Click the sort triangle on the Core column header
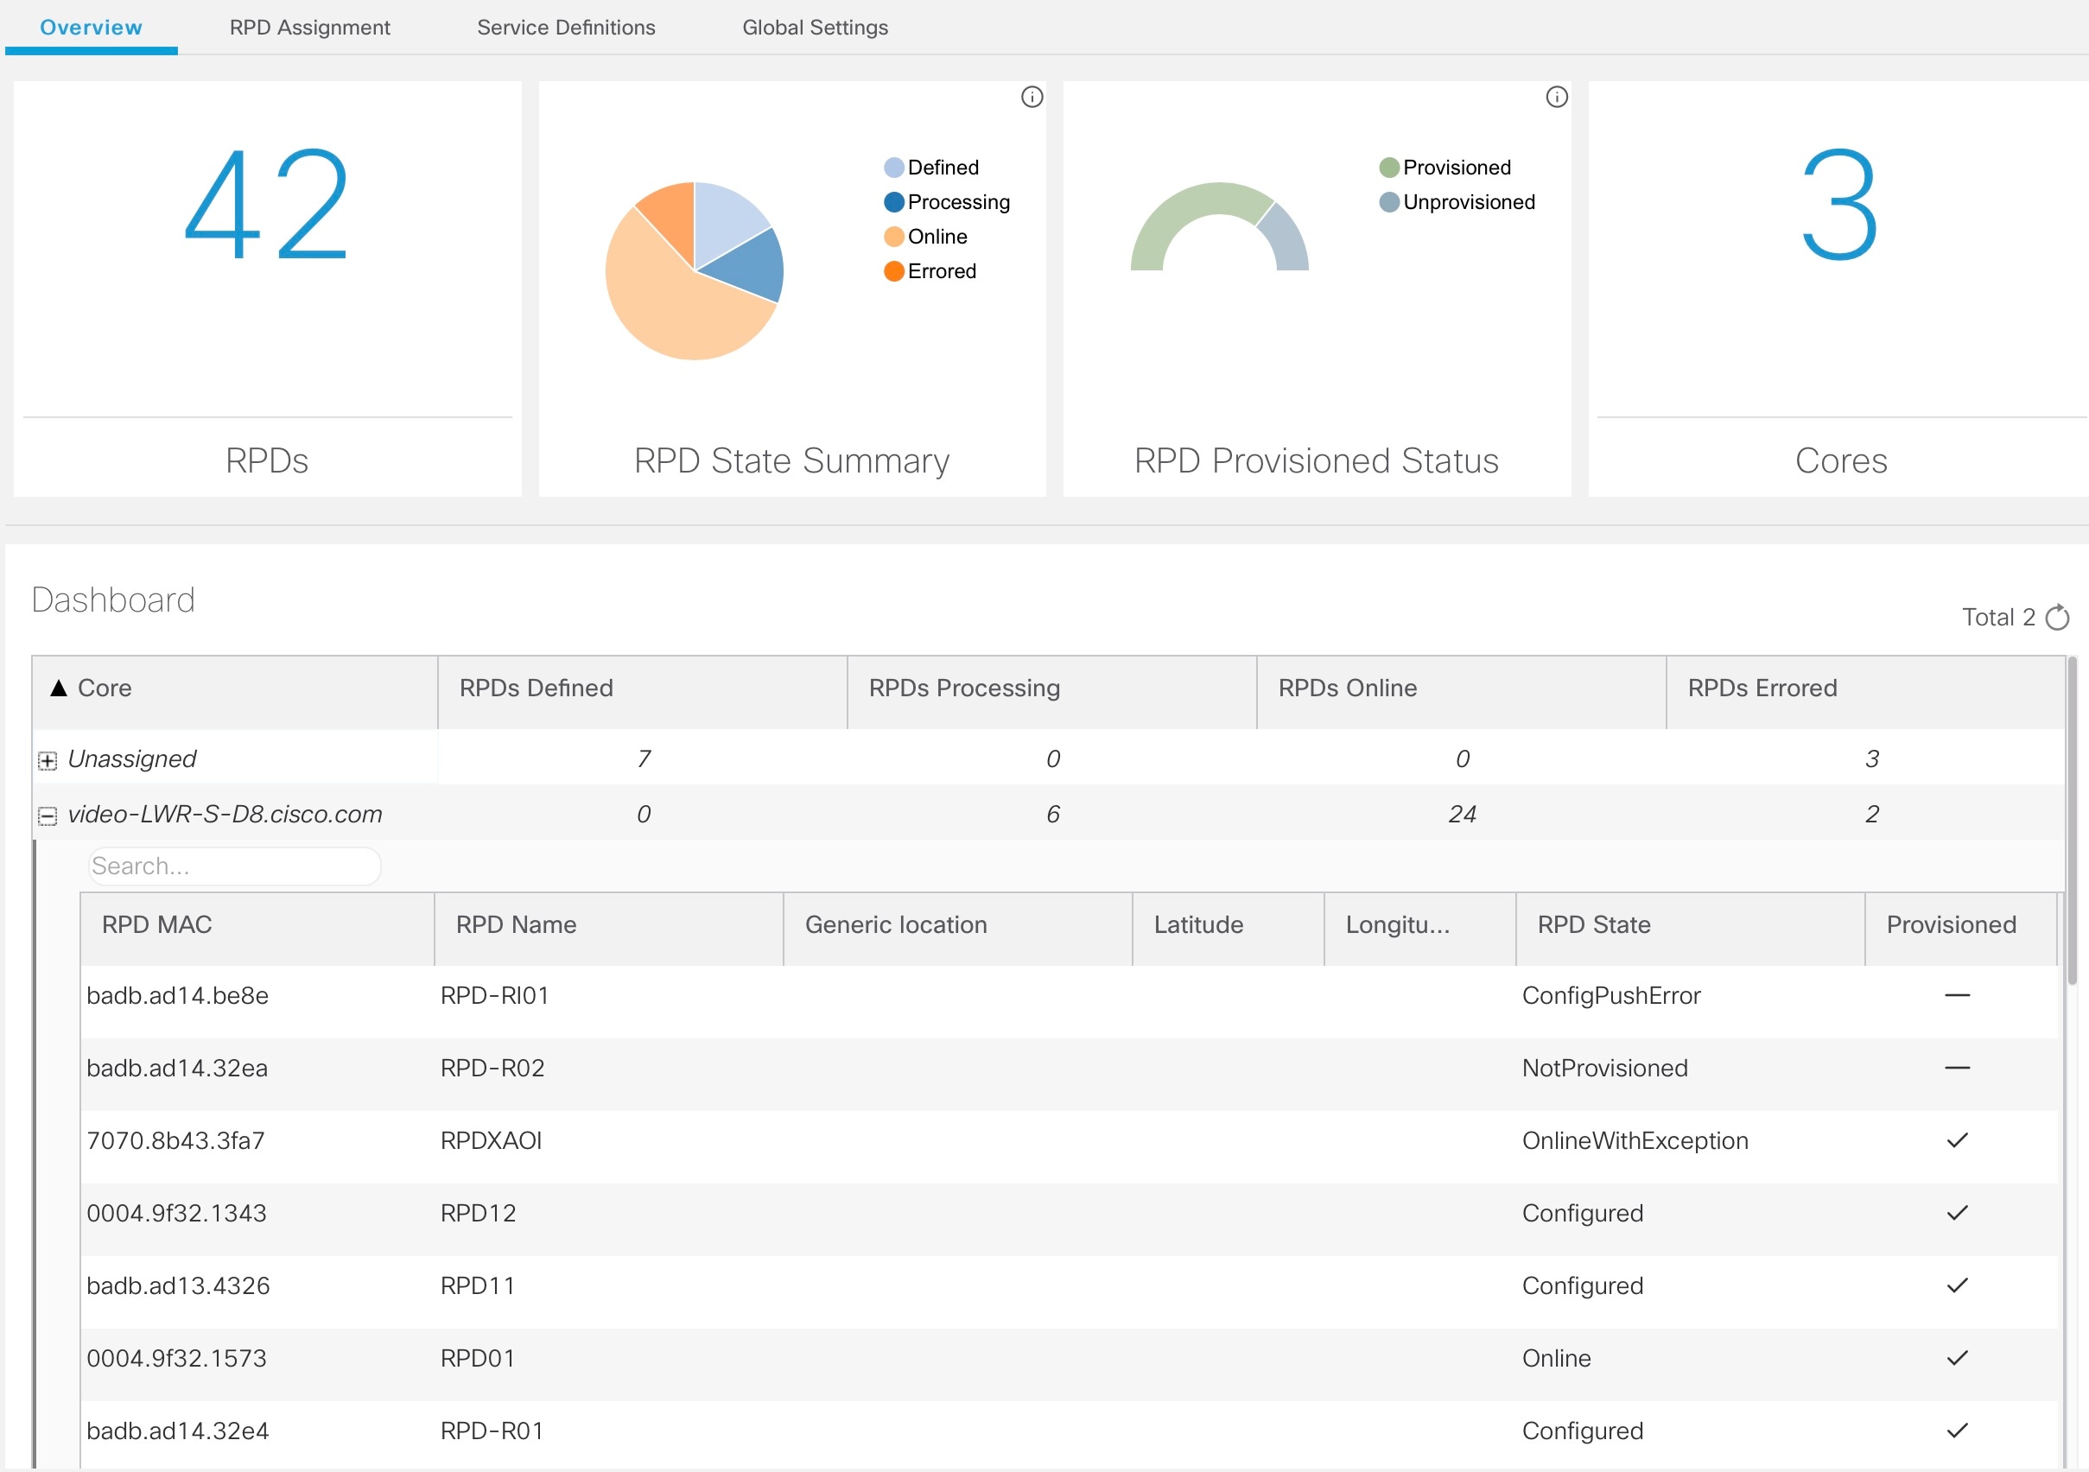Viewport: 2089px width, 1472px height. pyautogui.click(x=57, y=688)
